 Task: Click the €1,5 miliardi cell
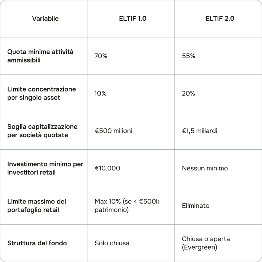[x=199, y=131]
